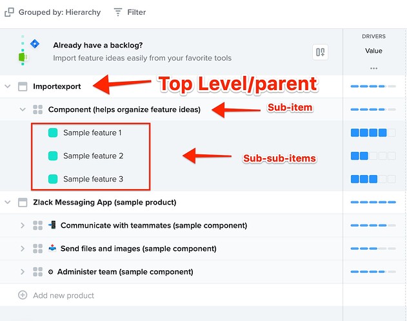Select Communicate with teammates (sample component)
Image resolution: width=407 pixels, height=321 pixels.
[154, 226]
